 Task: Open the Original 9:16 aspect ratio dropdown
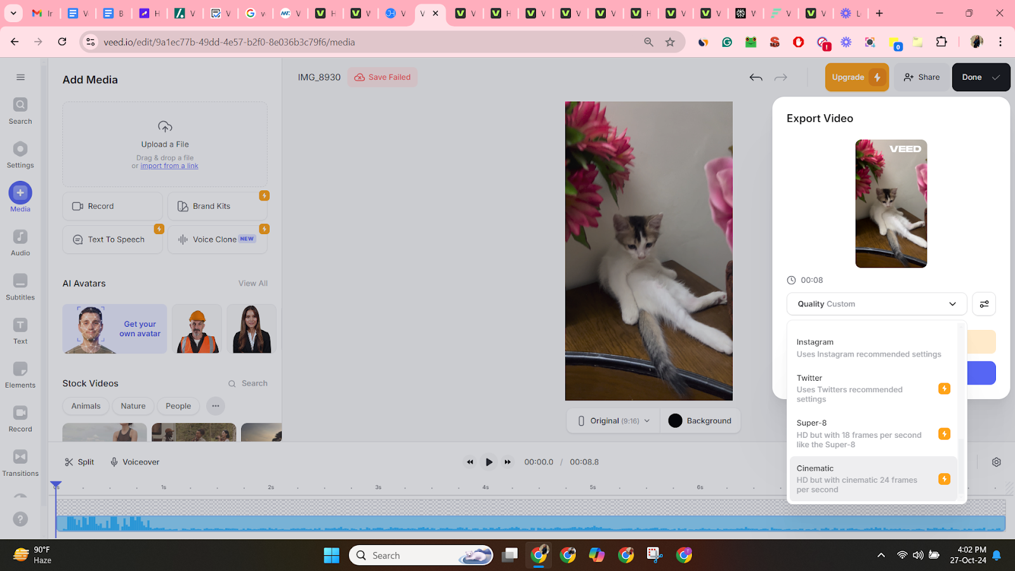tap(612, 420)
